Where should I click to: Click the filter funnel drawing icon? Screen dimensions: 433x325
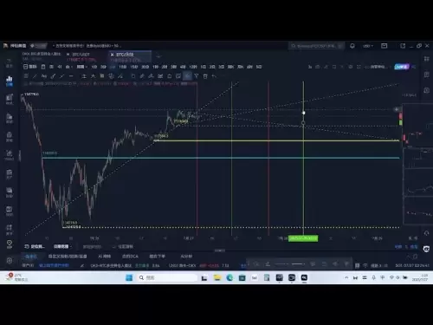[x=197, y=76]
